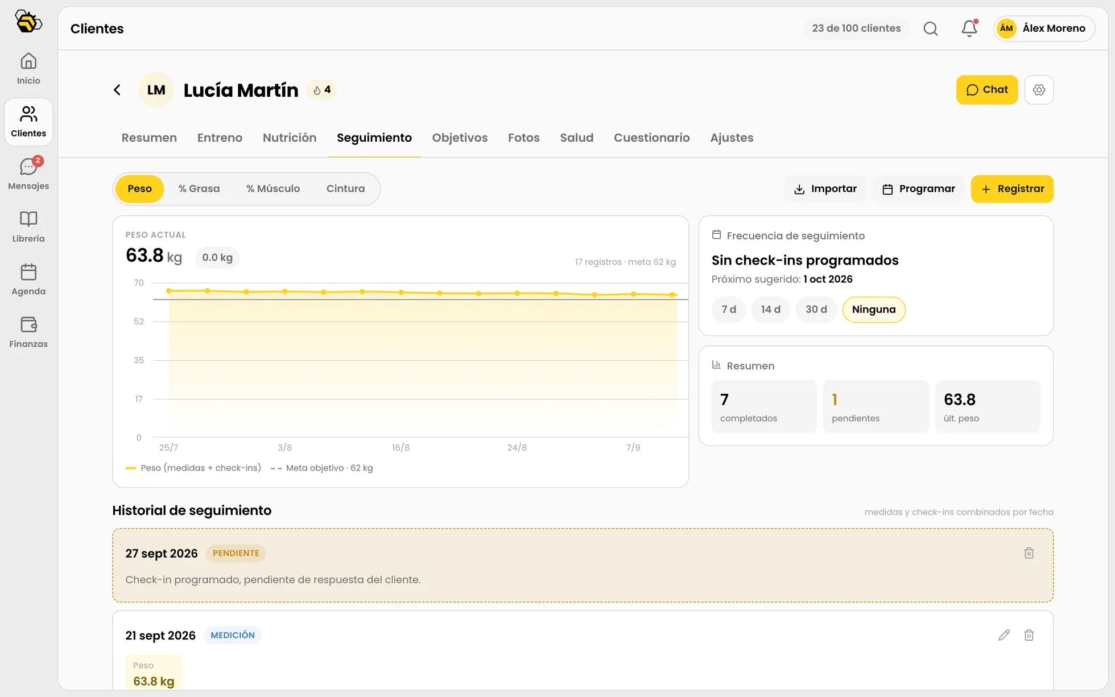Switch chart to Cintura

point(345,189)
